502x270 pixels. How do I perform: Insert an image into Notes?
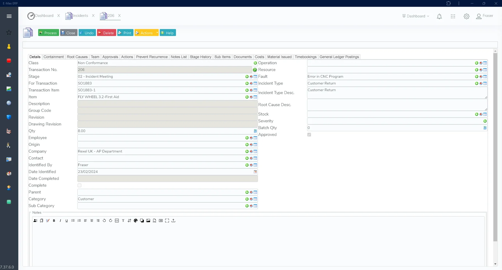pyautogui.click(x=148, y=221)
